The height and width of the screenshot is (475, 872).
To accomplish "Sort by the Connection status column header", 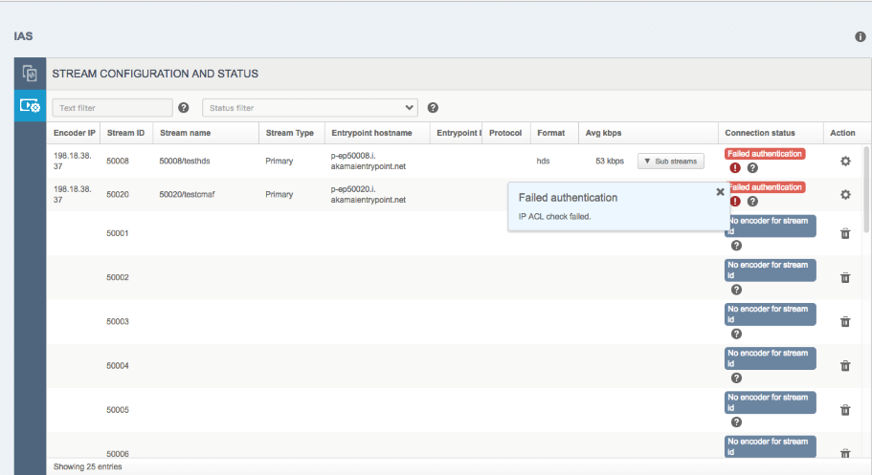I will coord(759,133).
